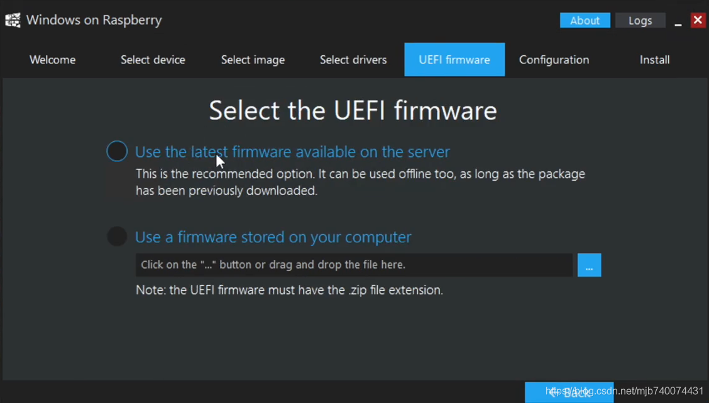
Task: Switch to the Select drivers tab
Action: (353, 60)
